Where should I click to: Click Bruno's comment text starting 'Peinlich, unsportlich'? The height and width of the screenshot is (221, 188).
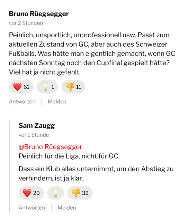click(92, 54)
